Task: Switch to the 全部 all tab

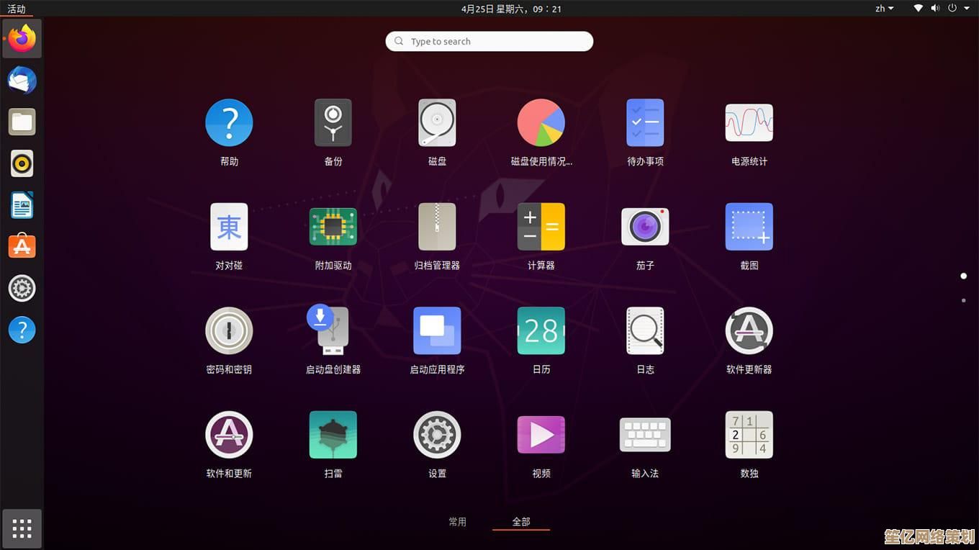Action: tap(521, 522)
